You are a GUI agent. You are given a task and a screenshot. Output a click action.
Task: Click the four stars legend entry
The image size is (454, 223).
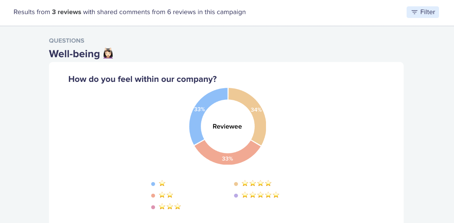tap(257, 183)
